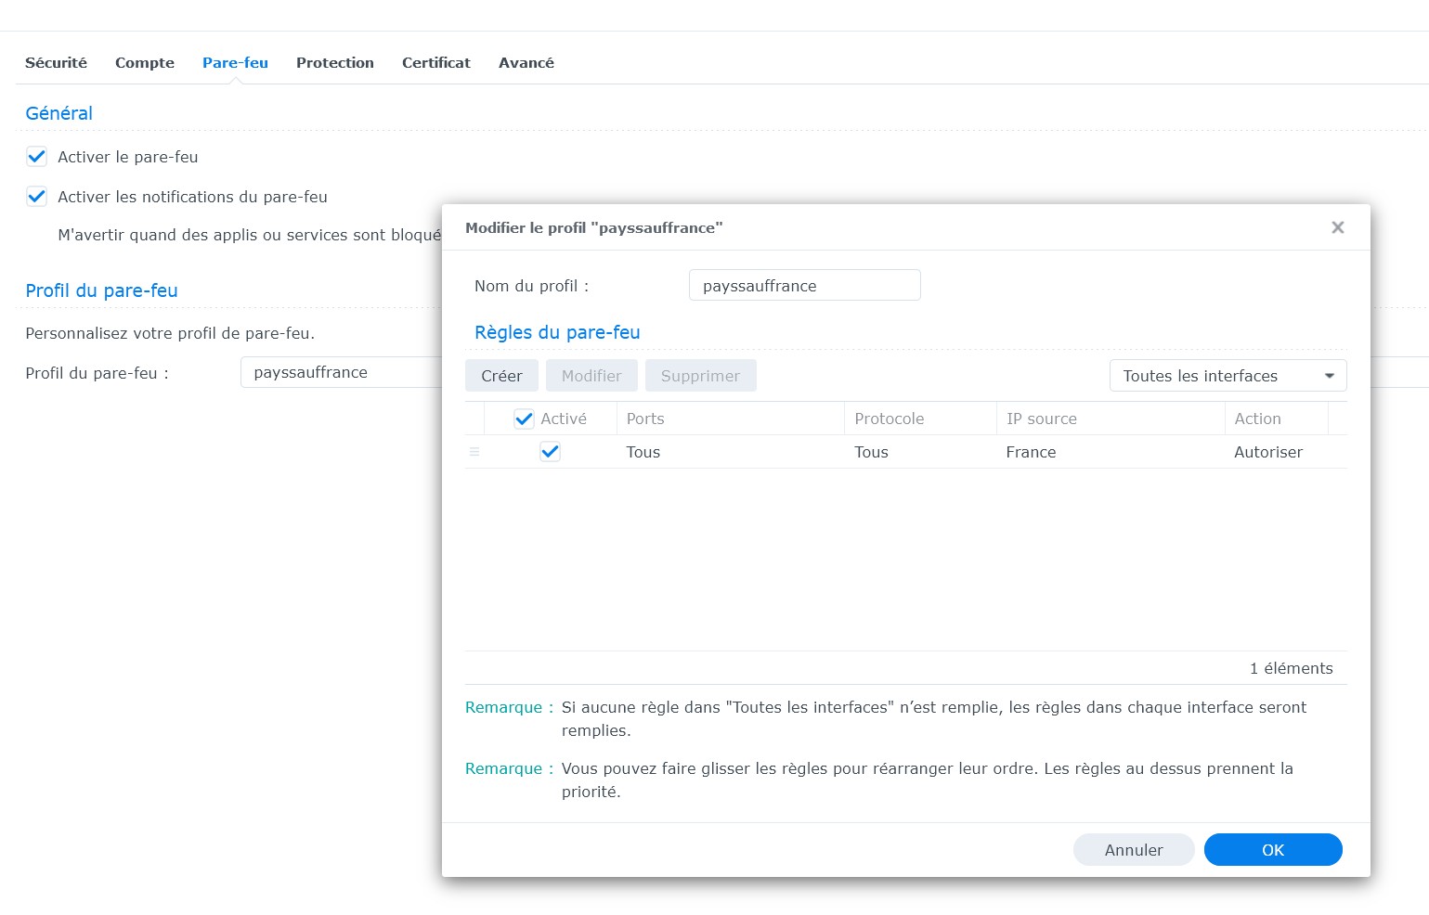Toggle the Activé header checkbox
This screenshot has height=915, width=1429.
[x=524, y=419]
